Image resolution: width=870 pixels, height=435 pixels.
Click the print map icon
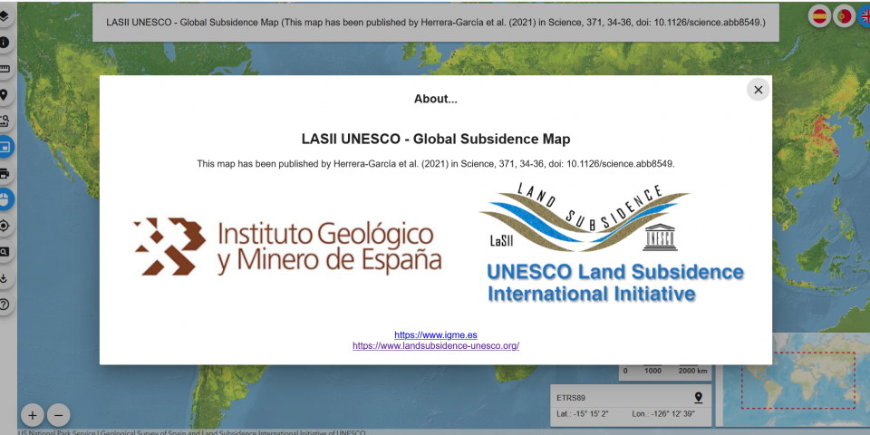pyautogui.click(x=4, y=174)
